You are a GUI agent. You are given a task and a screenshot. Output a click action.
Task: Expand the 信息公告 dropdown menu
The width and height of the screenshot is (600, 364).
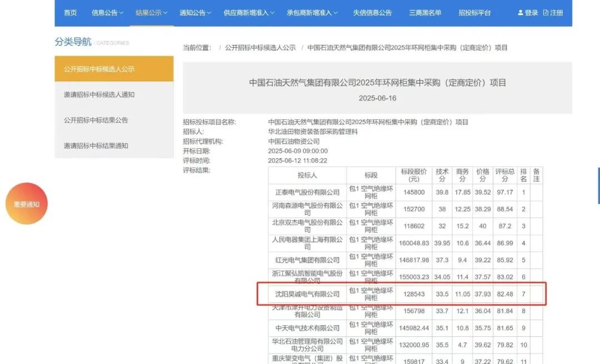(x=108, y=13)
